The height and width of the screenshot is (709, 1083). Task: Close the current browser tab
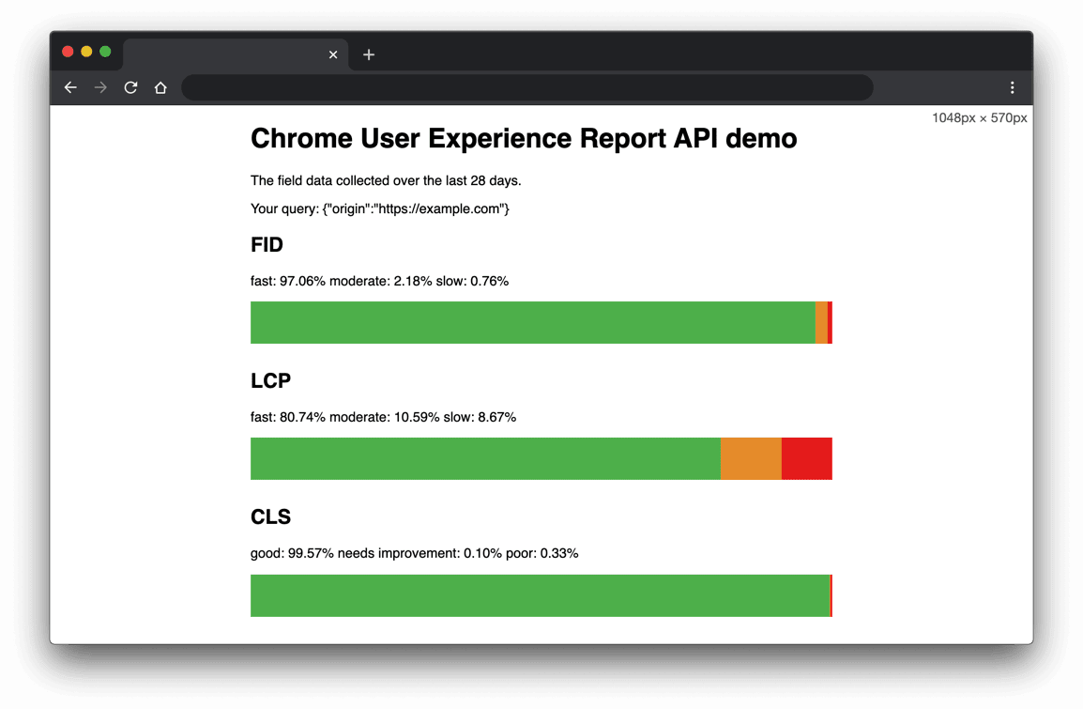pos(333,54)
